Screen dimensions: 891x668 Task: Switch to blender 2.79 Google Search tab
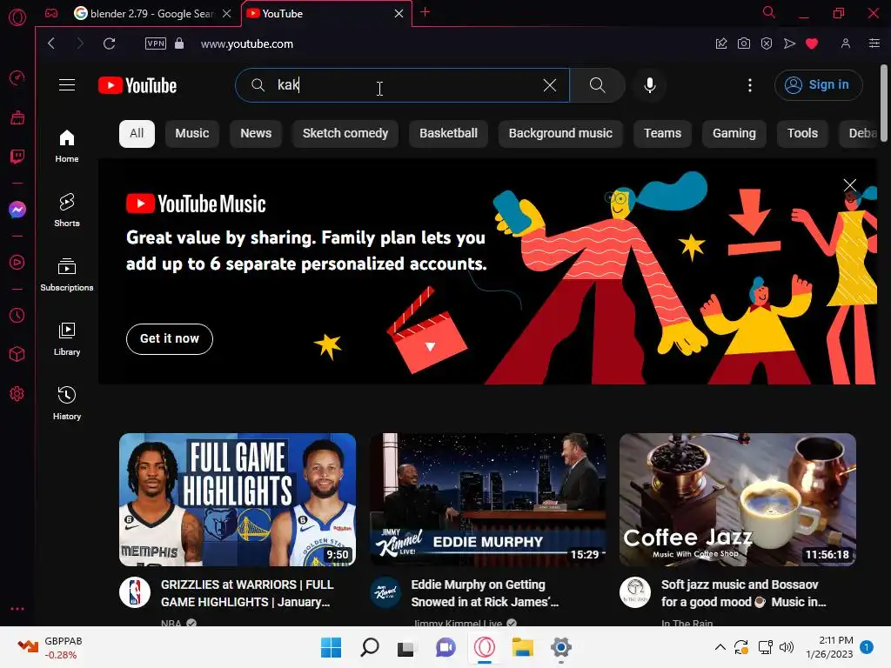coord(151,14)
